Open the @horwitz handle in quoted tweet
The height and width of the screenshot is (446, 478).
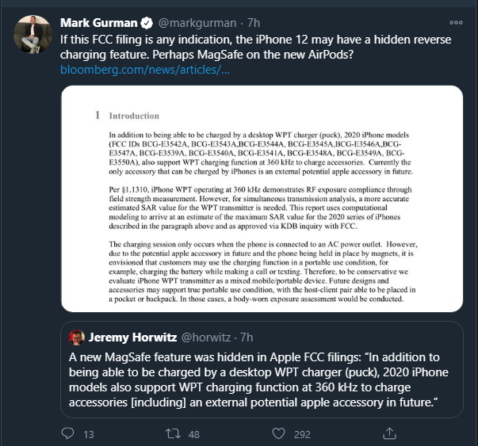pyautogui.click(x=206, y=337)
